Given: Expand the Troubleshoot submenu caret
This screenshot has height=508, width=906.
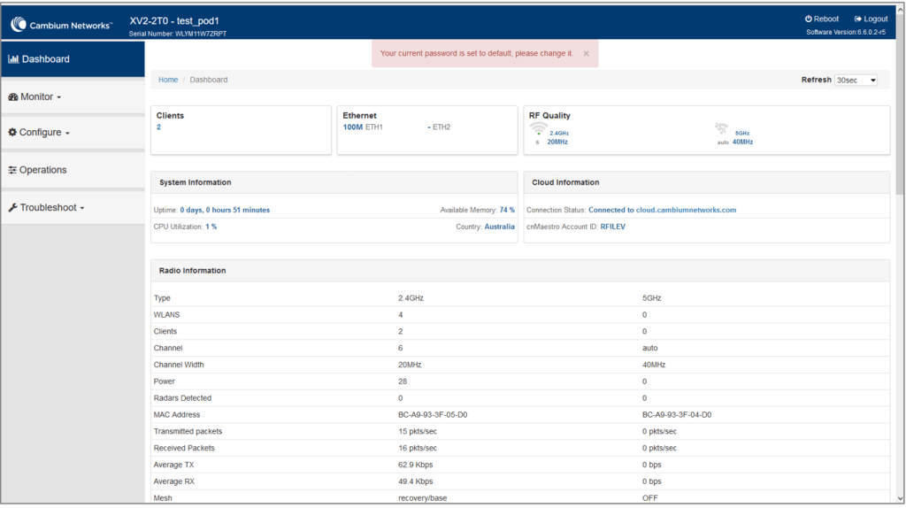Looking at the screenshot, I should pos(82,209).
